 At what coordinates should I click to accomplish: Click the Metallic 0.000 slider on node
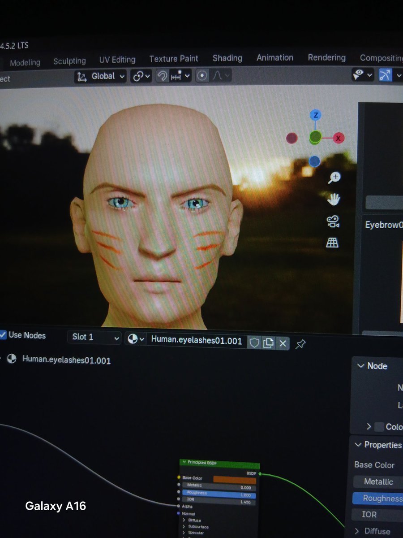coord(219,487)
